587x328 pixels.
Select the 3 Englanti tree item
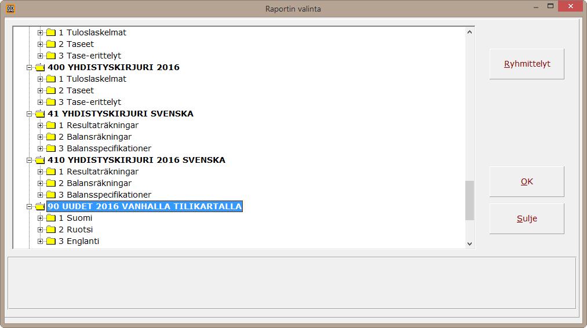pos(79,241)
